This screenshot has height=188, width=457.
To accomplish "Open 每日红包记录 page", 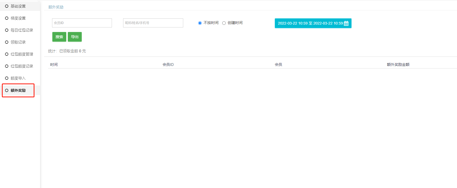I will tap(22, 30).
